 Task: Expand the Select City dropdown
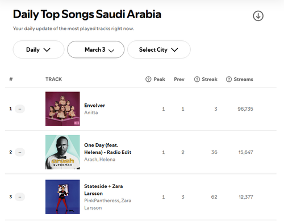[x=159, y=49]
